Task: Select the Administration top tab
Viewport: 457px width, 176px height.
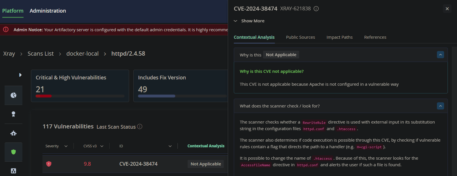Action: (48, 11)
